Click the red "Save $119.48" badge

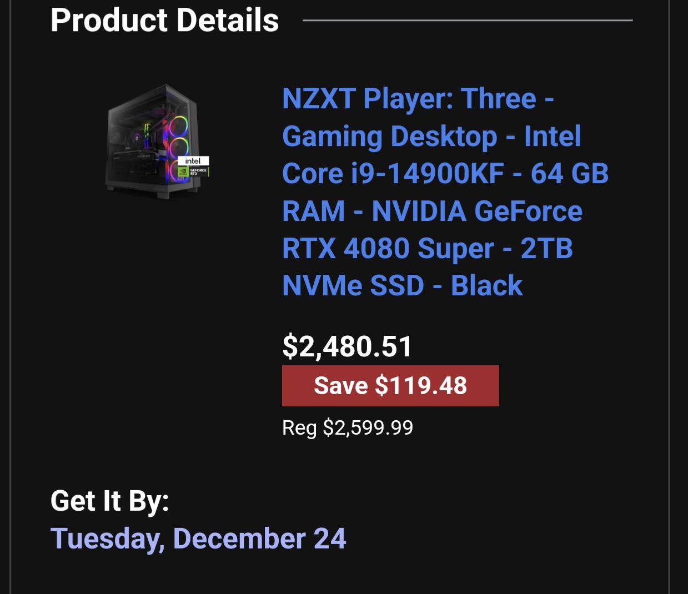390,386
